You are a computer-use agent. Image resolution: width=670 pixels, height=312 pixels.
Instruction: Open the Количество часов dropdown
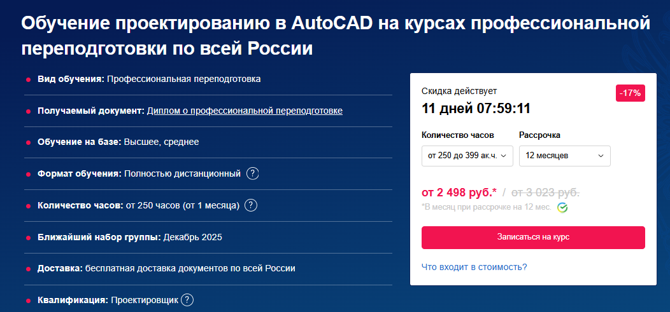tap(467, 156)
